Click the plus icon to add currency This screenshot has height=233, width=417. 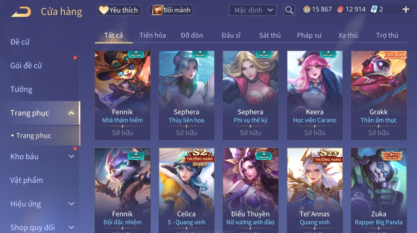coord(406,9)
